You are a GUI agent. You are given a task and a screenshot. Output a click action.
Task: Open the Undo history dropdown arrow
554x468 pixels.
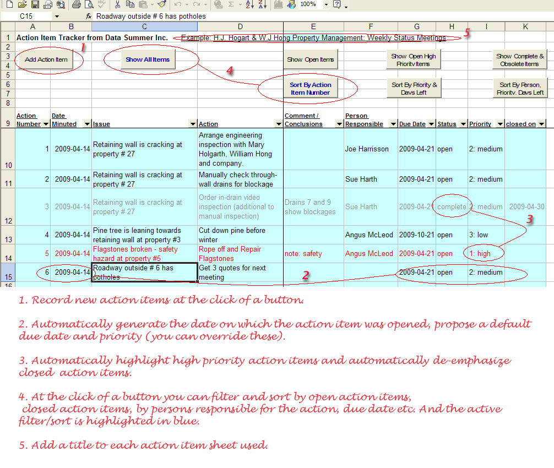[x=187, y=5]
